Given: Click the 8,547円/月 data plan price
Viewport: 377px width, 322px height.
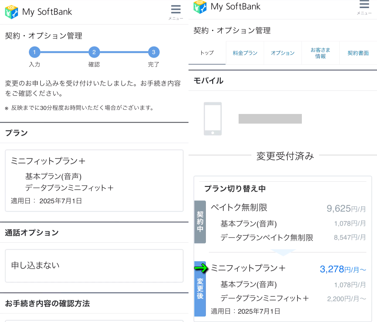Looking at the screenshot, I should pos(350,238).
